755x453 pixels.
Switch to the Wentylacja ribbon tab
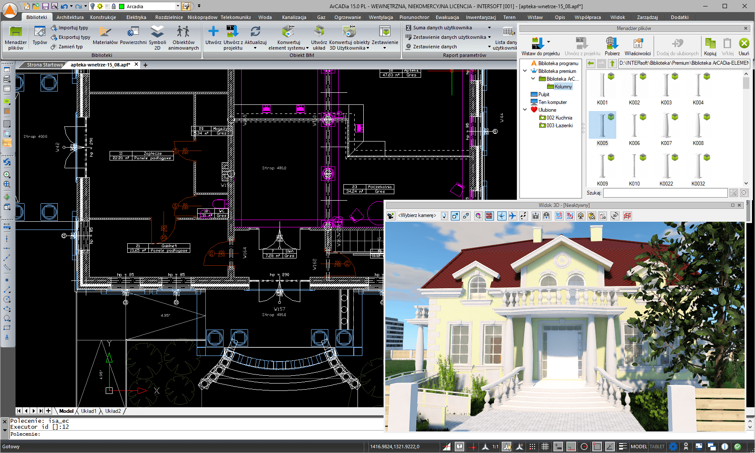click(381, 17)
